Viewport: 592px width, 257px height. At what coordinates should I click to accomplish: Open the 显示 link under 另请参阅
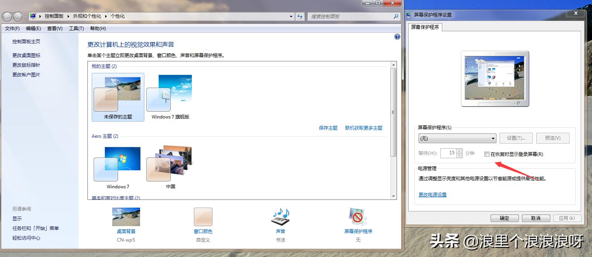17,219
